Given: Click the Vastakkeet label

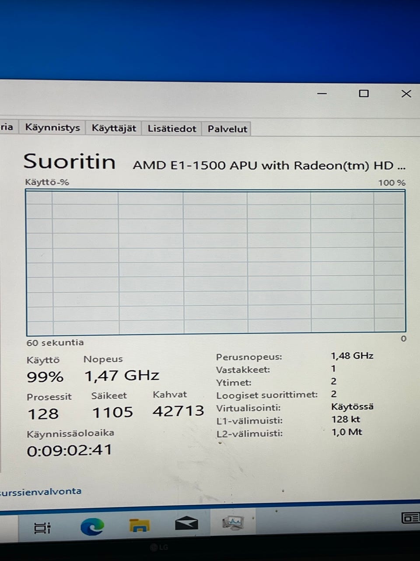Looking at the screenshot, I should (243, 369).
